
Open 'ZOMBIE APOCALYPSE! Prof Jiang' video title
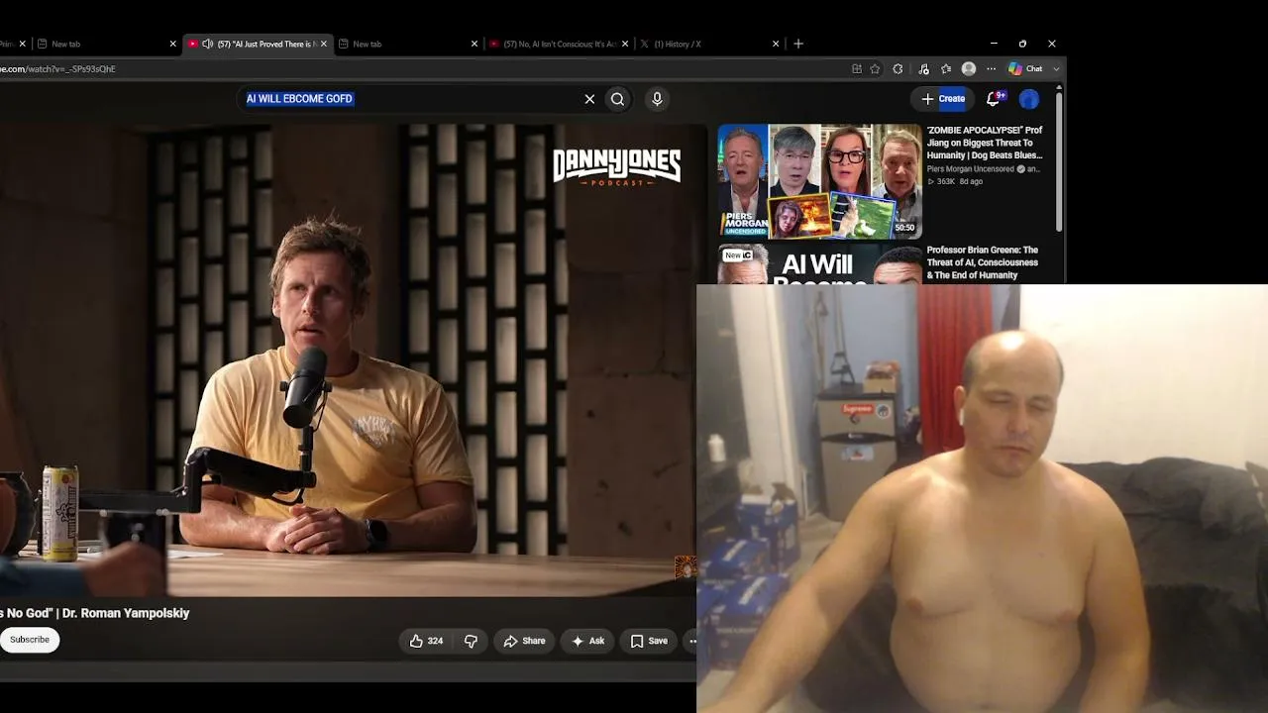[x=985, y=143]
